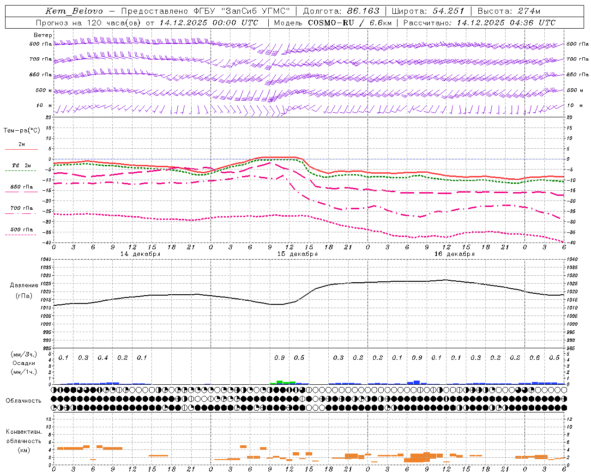Click the 700 гПа temperature legend label
This screenshot has height=473, width=591.
(x=22, y=208)
